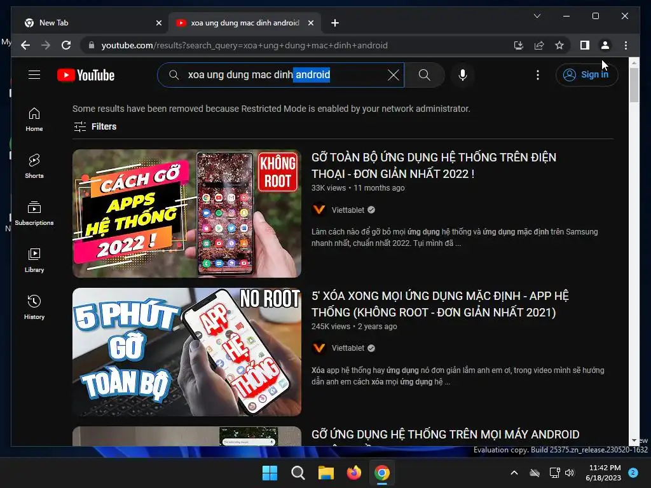Open History in sidebar
The image size is (651, 488).
34,307
